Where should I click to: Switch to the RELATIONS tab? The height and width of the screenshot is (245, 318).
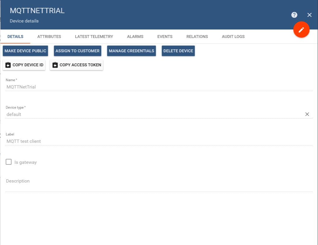point(197,37)
